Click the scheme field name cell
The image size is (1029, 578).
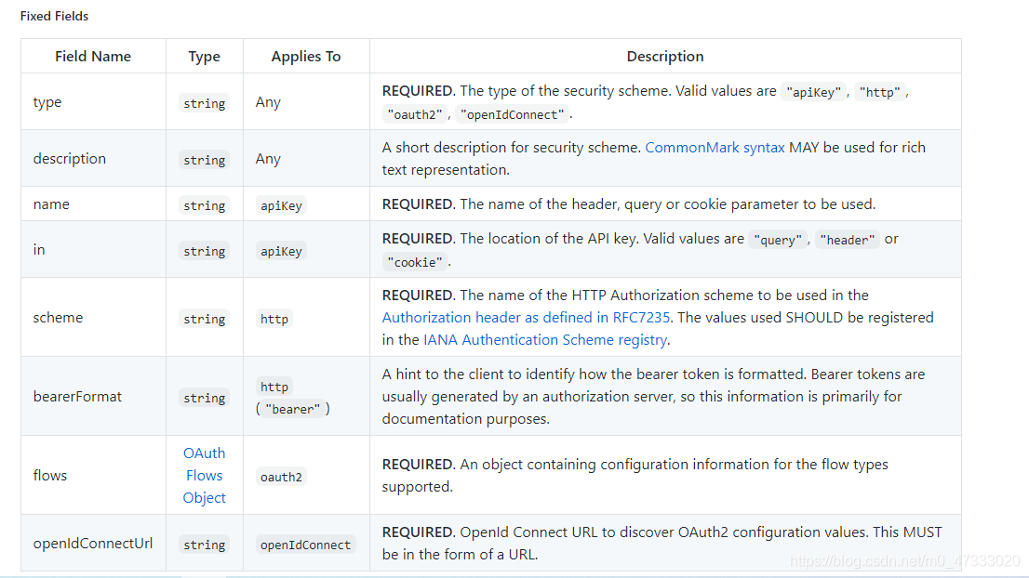pyautogui.click(x=58, y=317)
